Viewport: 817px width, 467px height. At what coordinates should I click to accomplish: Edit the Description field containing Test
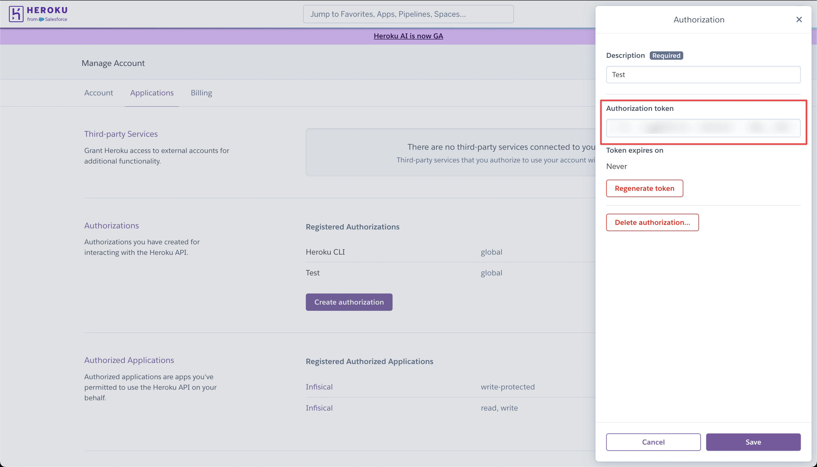coord(703,75)
